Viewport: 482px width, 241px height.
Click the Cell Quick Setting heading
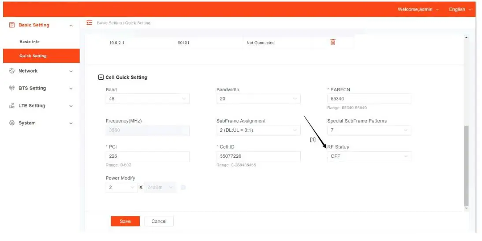[126, 78]
